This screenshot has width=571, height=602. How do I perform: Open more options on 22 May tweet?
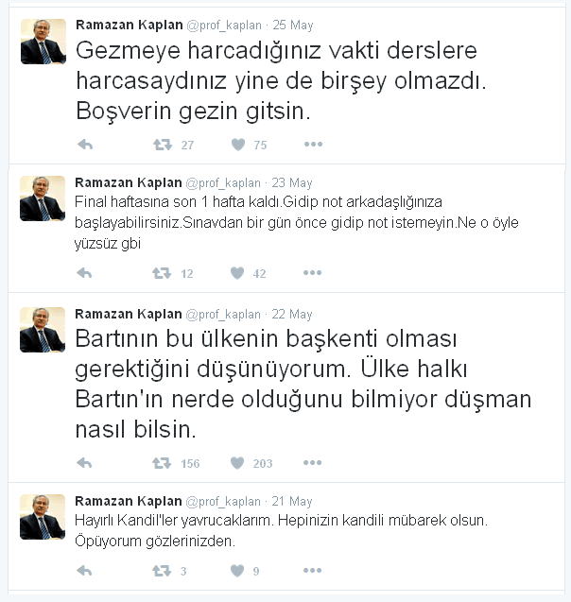click(x=313, y=463)
